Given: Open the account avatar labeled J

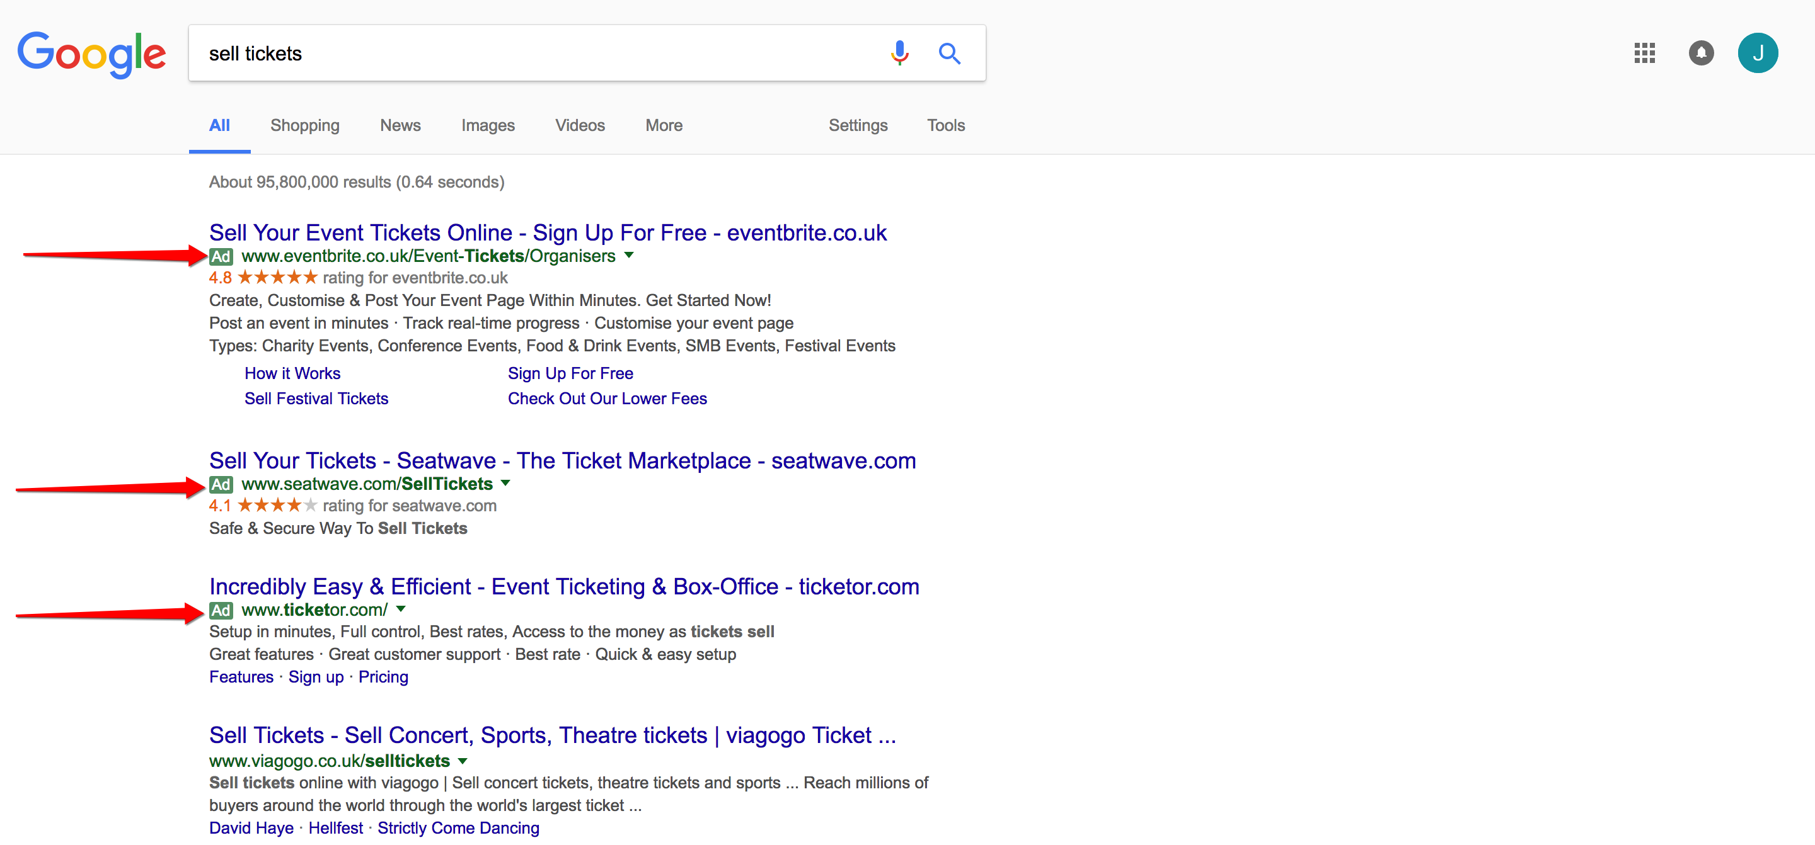Looking at the screenshot, I should pyautogui.click(x=1757, y=53).
